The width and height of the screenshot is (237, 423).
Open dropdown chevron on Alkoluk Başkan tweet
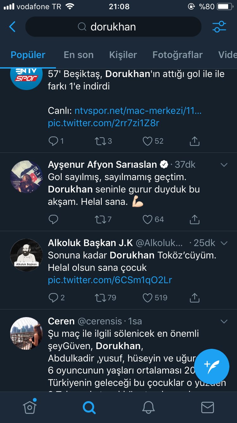click(x=224, y=243)
